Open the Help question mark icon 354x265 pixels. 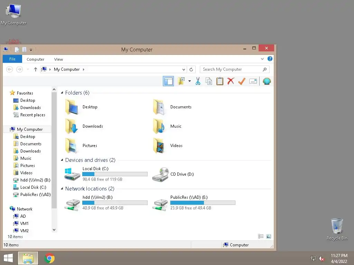click(270, 59)
